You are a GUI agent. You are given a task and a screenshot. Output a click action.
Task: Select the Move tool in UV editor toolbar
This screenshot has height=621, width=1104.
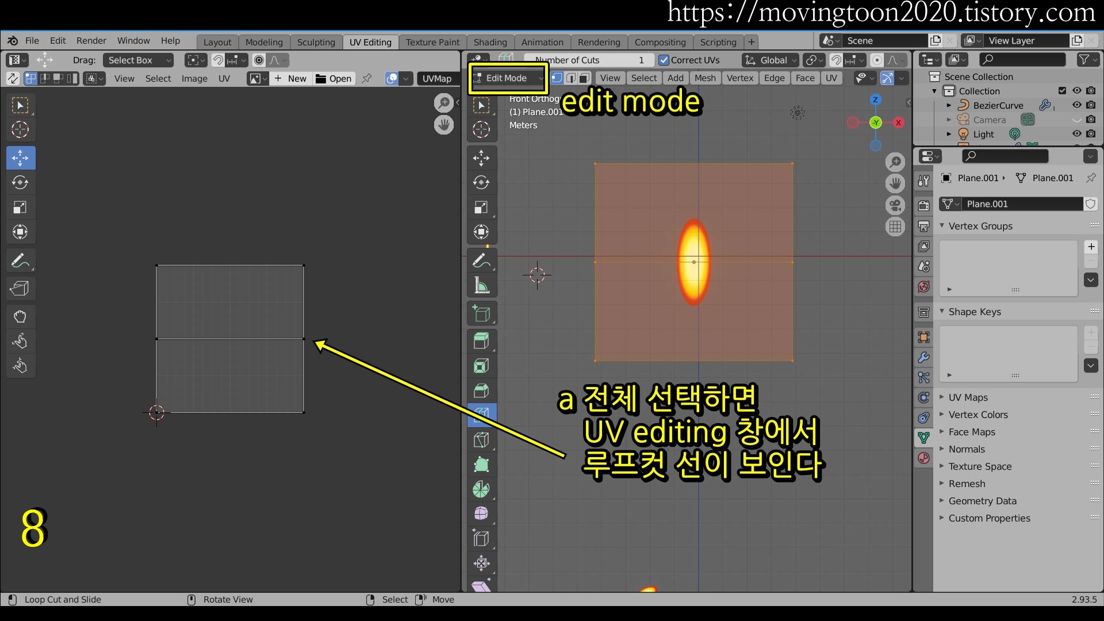[21, 158]
